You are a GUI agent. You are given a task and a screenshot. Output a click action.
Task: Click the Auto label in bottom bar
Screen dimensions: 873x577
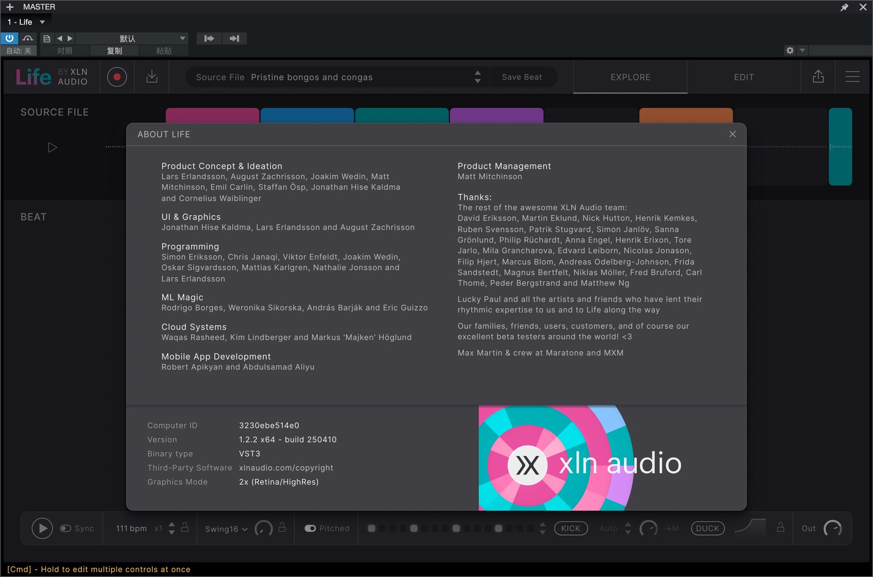(608, 528)
